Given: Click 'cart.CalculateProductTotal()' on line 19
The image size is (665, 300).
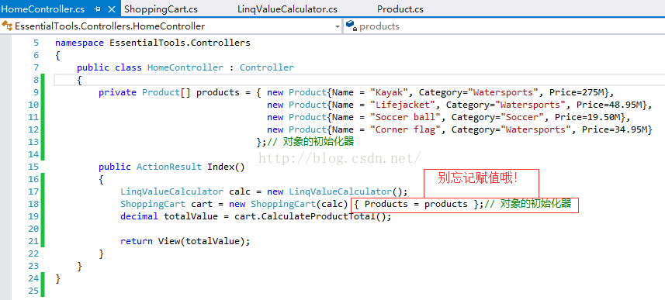Looking at the screenshot, I should pos(310,216).
